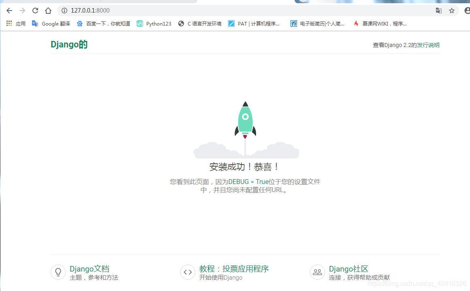Open the Google 翻译 bookmark
Viewport: 470px width, 291px height.
(51, 24)
